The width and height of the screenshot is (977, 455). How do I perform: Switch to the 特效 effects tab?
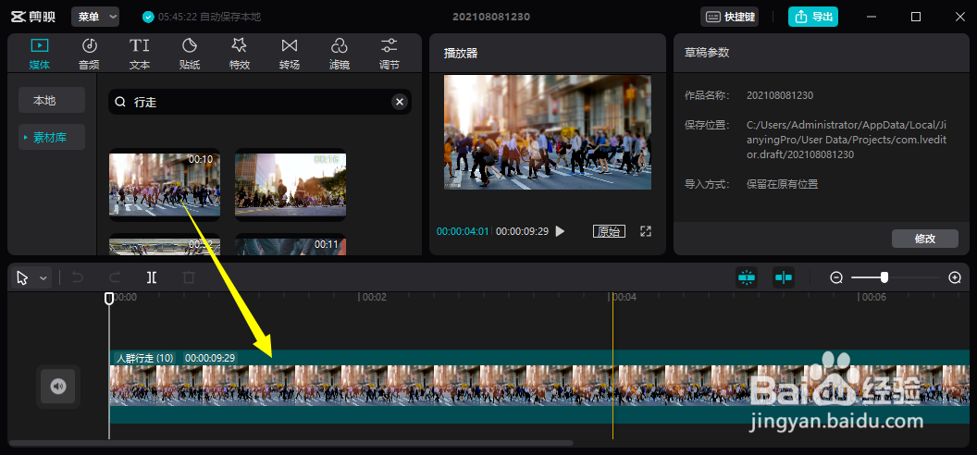coord(240,55)
